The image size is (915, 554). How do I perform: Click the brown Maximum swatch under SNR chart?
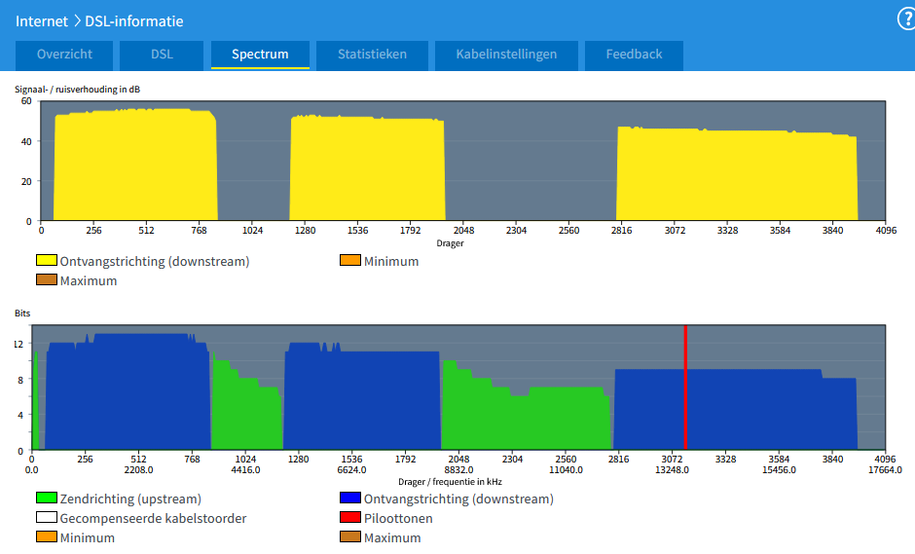[x=47, y=280]
